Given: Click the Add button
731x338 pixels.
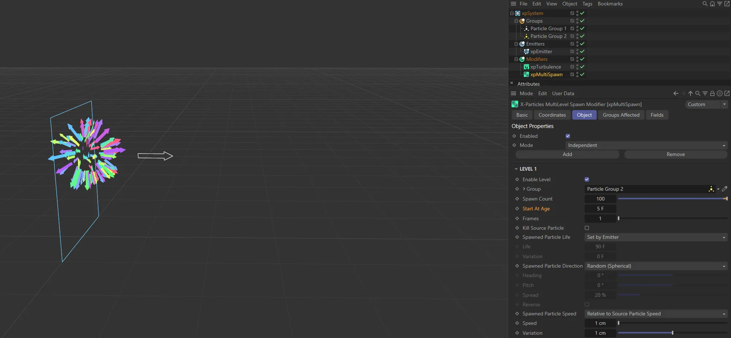Looking at the screenshot, I should pos(567,154).
